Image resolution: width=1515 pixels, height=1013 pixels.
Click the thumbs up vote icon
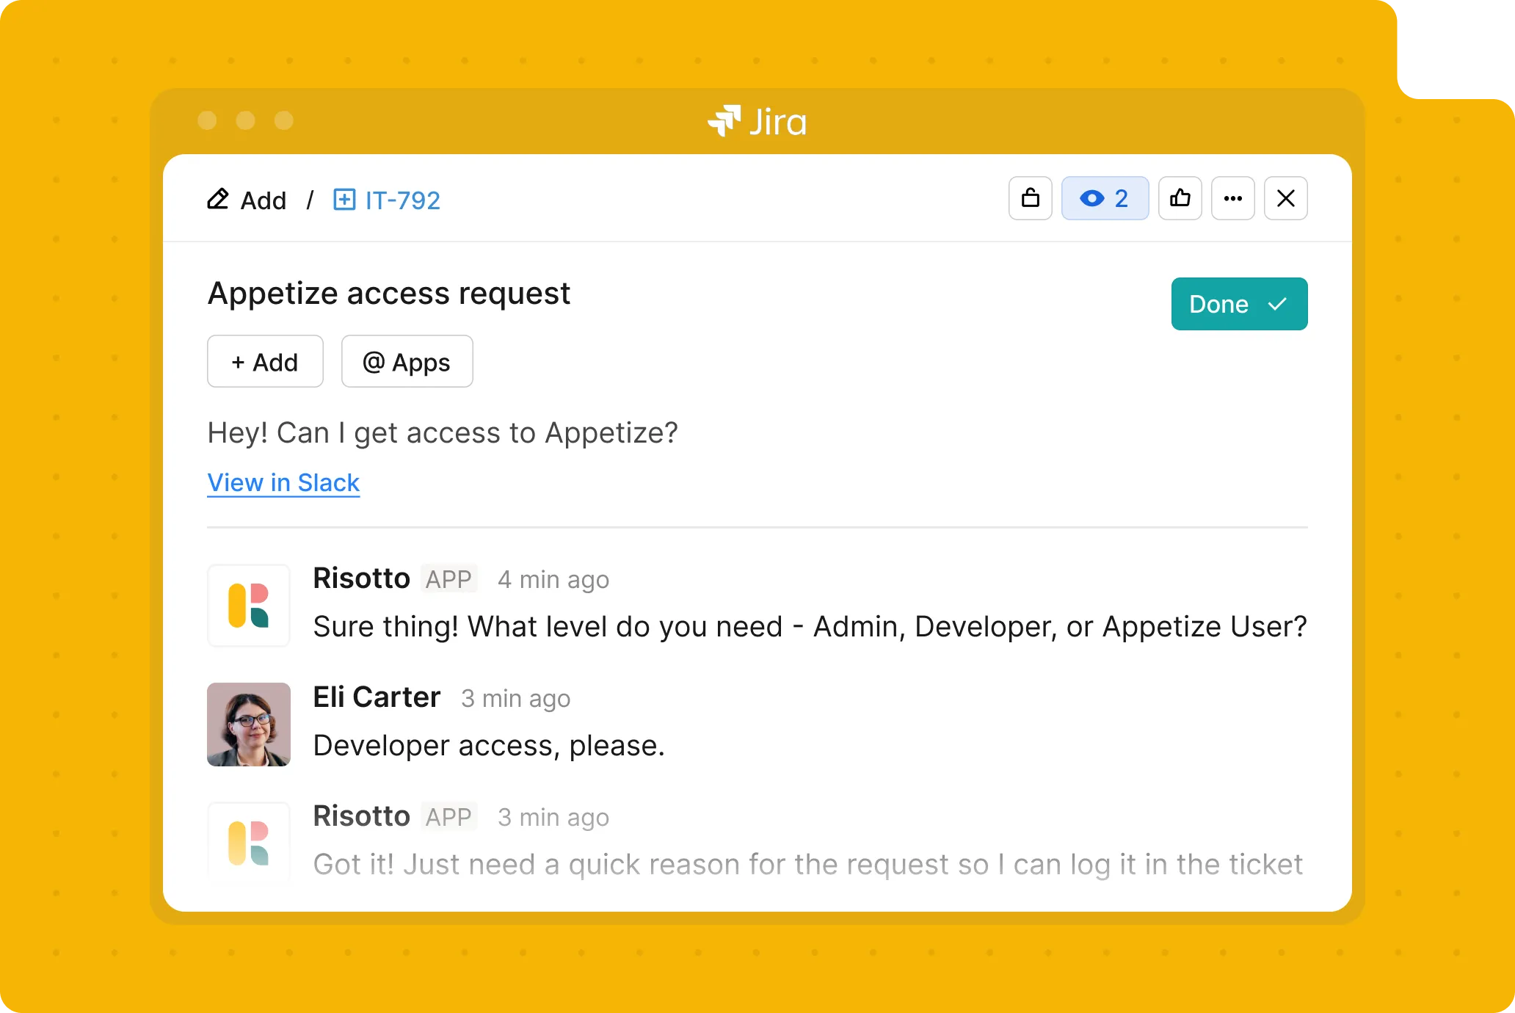point(1180,198)
